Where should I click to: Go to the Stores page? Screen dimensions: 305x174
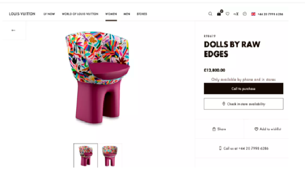142,14
